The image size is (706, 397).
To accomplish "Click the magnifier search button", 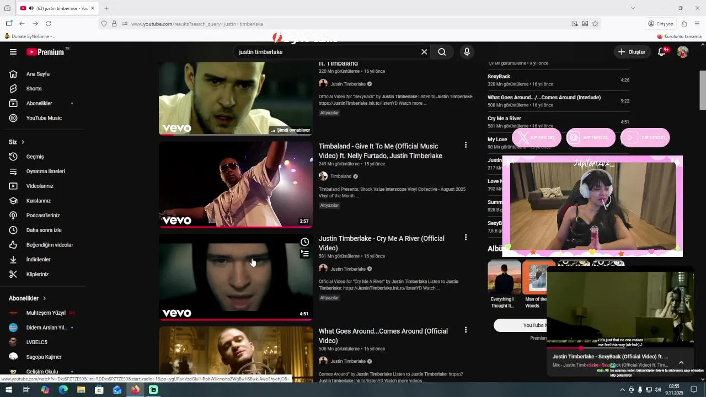I will (442, 52).
